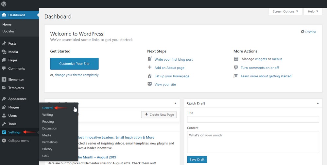Open the Screen Options dropdown

pyautogui.click(x=285, y=11)
